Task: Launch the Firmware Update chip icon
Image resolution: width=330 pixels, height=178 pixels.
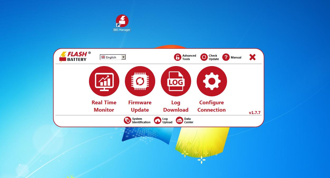Action: click(140, 81)
